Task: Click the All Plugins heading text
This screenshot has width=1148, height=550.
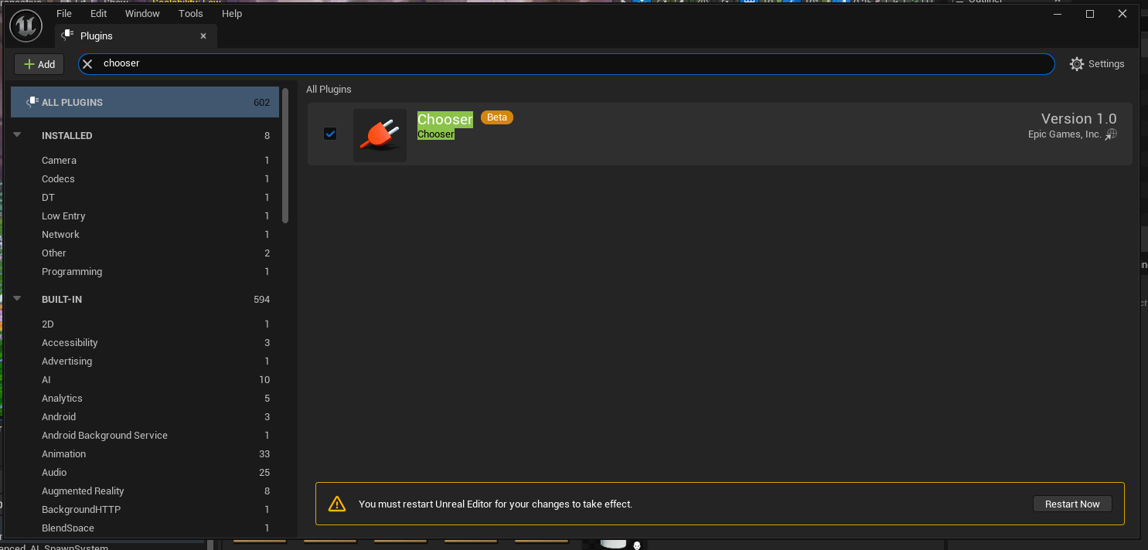Action: tap(329, 90)
